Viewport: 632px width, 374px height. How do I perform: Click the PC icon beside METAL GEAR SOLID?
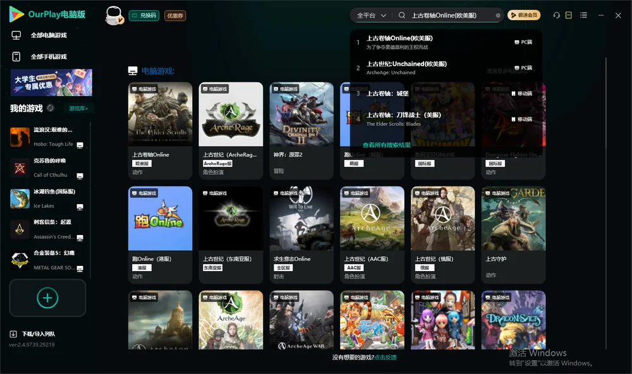[x=80, y=268]
